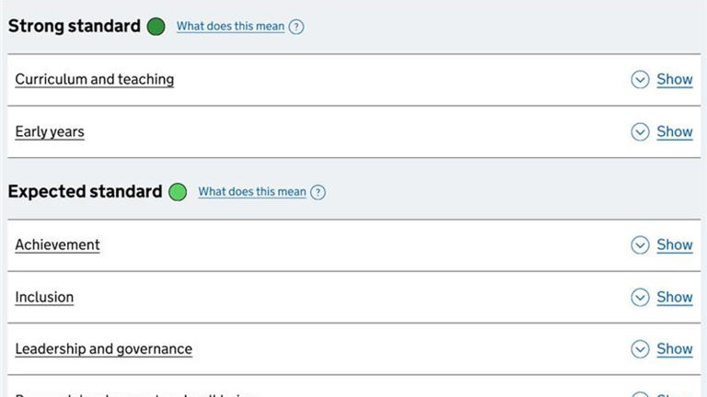The width and height of the screenshot is (707, 397).
Task: Click the chevron icon in Achievement row
Action: tap(640, 245)
